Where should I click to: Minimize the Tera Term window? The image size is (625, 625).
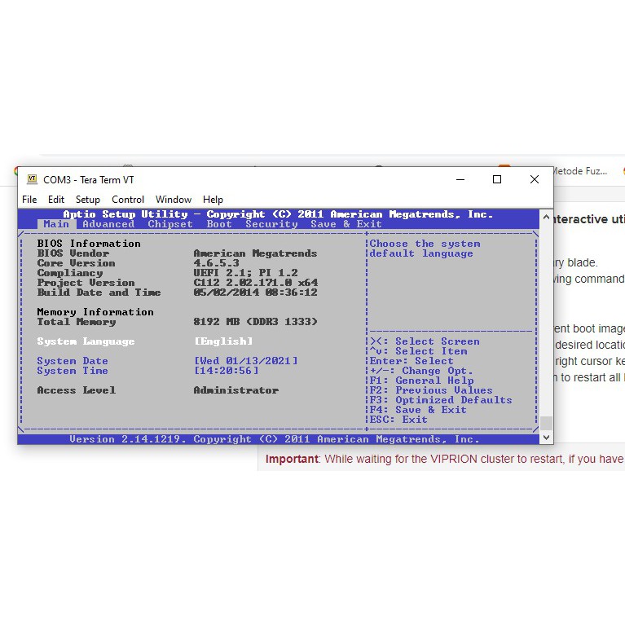[x=460, y=179]
